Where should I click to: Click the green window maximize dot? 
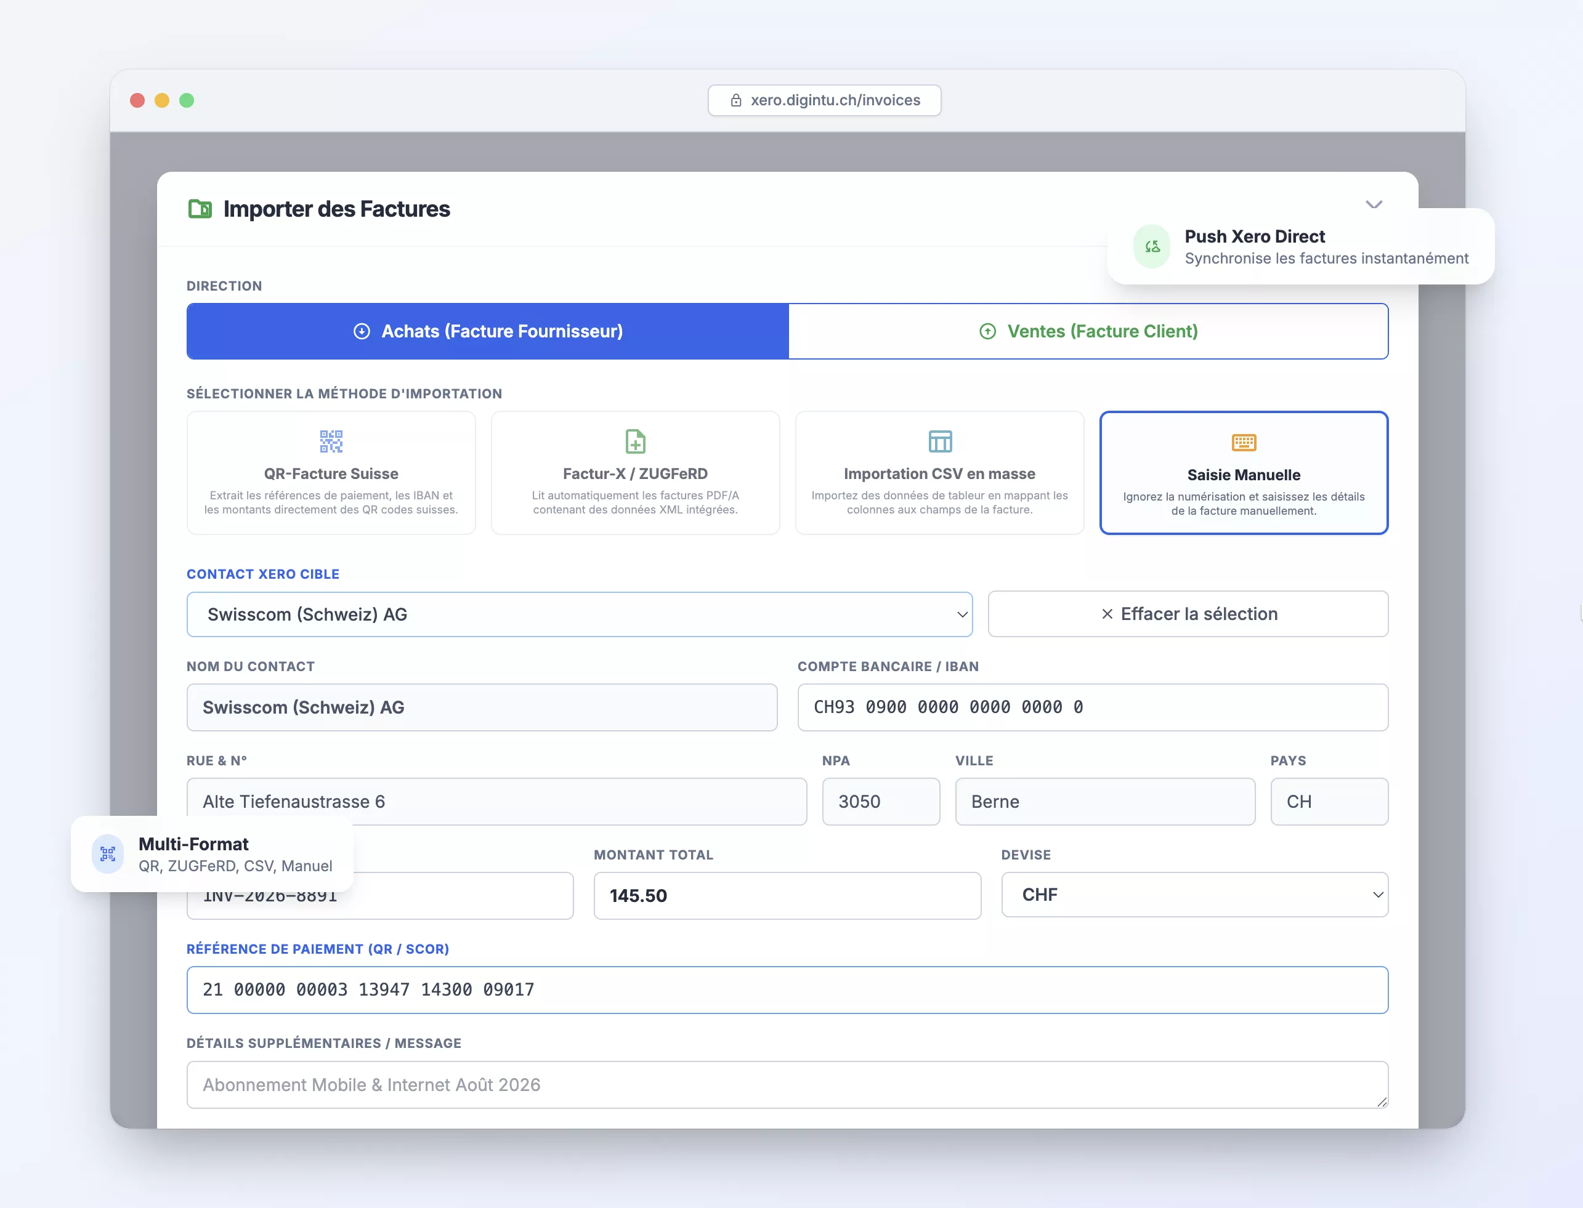tap(186, 101)
